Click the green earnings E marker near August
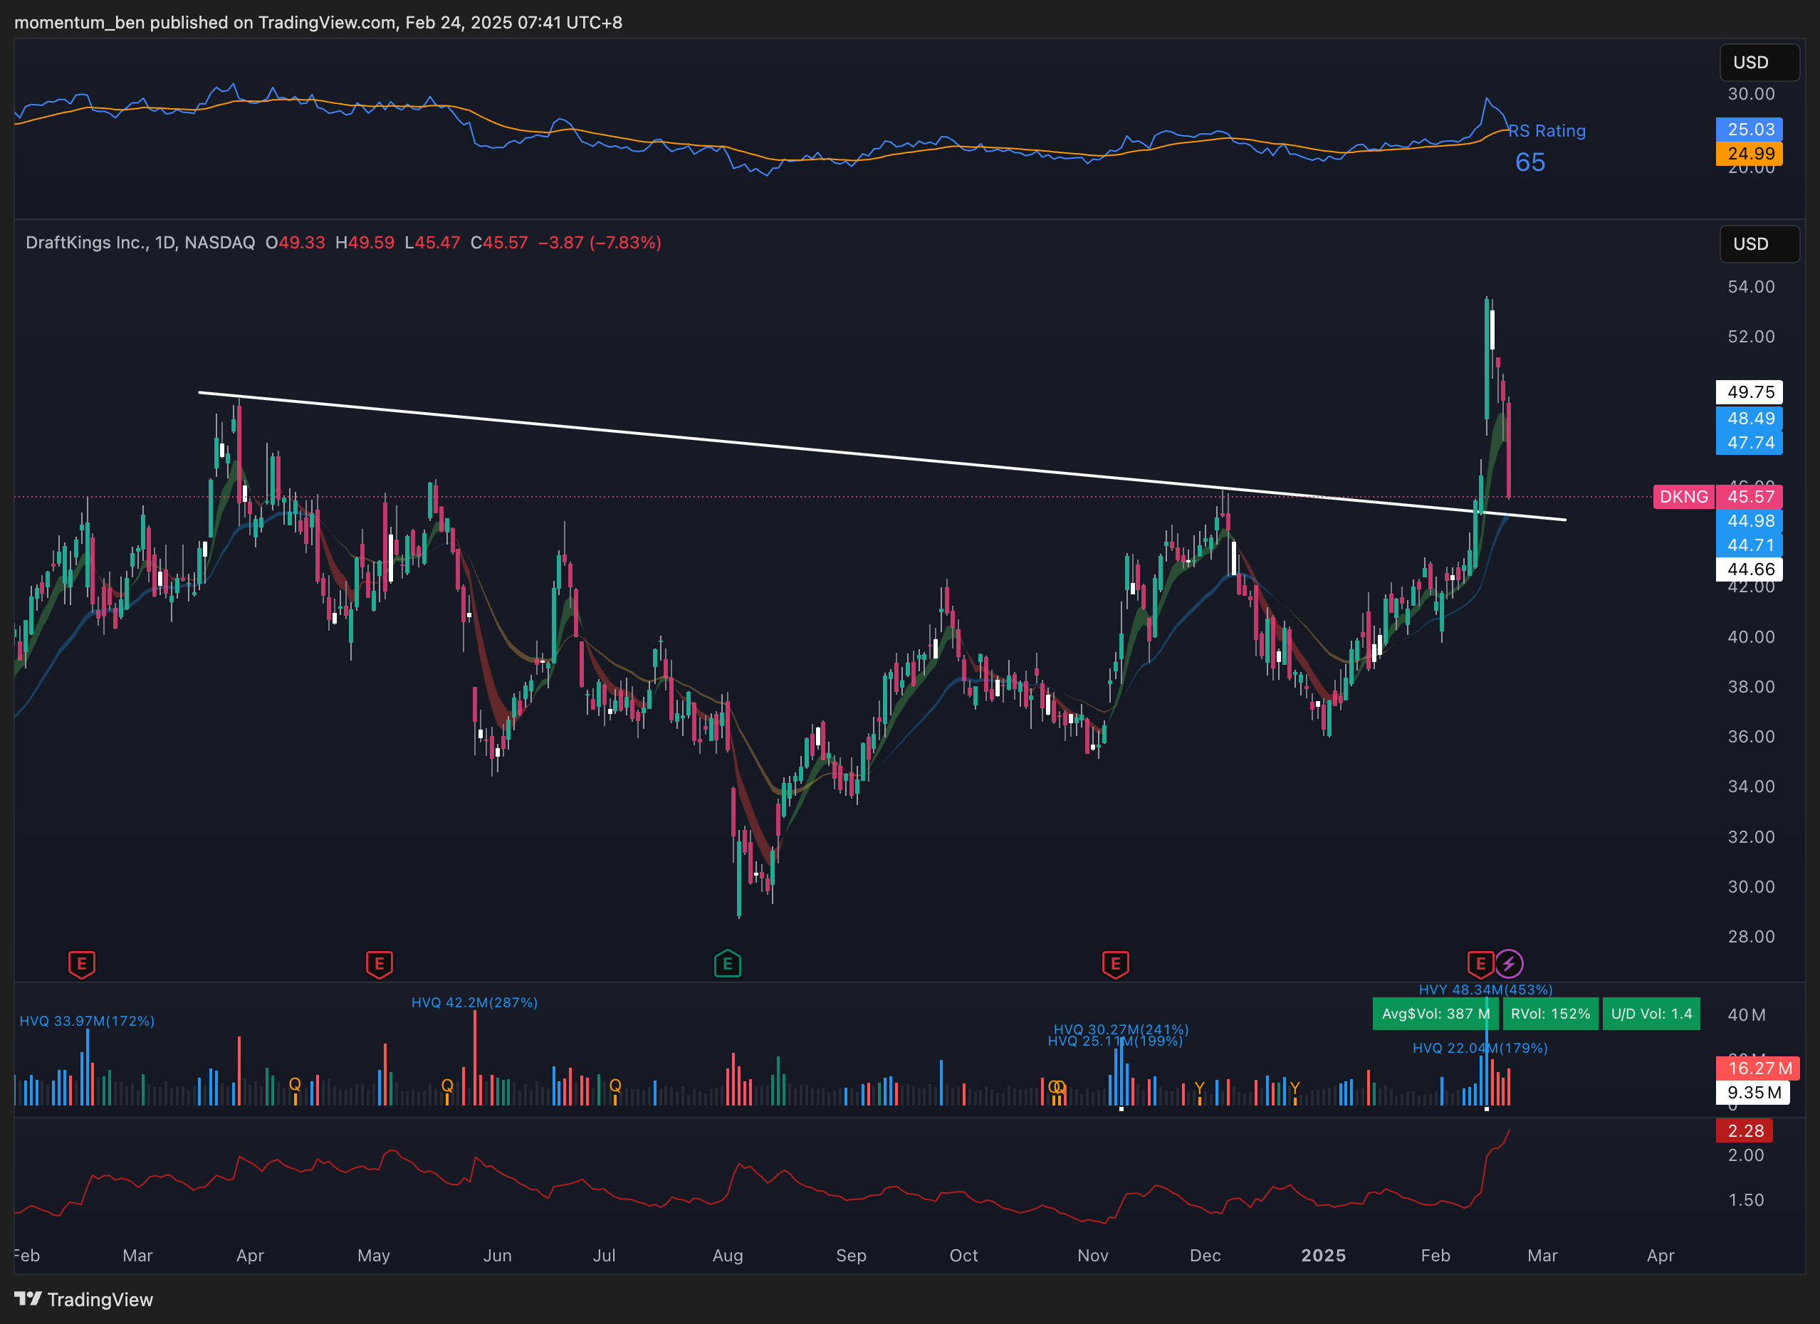Screen dimensions: 1820x1324 tap(727, 964)
